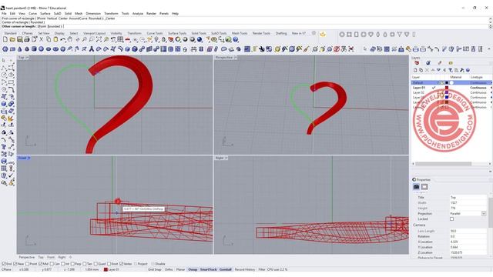
Task: Toggle Ortho in status bar
Action: (x=169, y=269)
